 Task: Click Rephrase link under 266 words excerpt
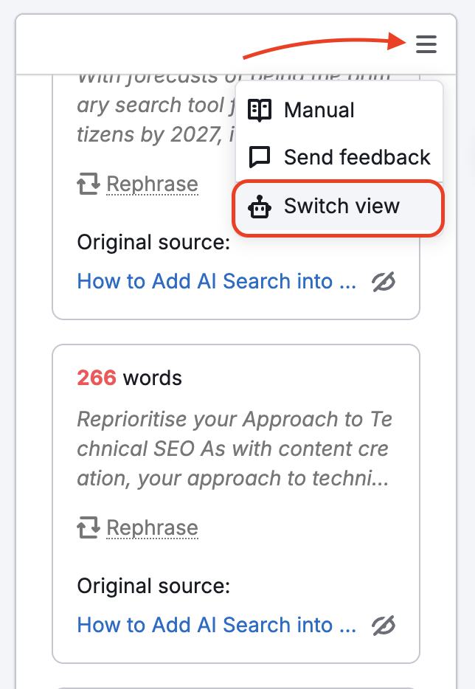pos(153,527)
